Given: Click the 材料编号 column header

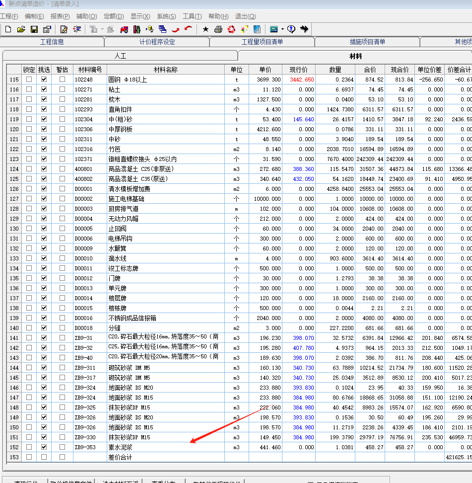Looking at the screenshot, I should point(90,70).
